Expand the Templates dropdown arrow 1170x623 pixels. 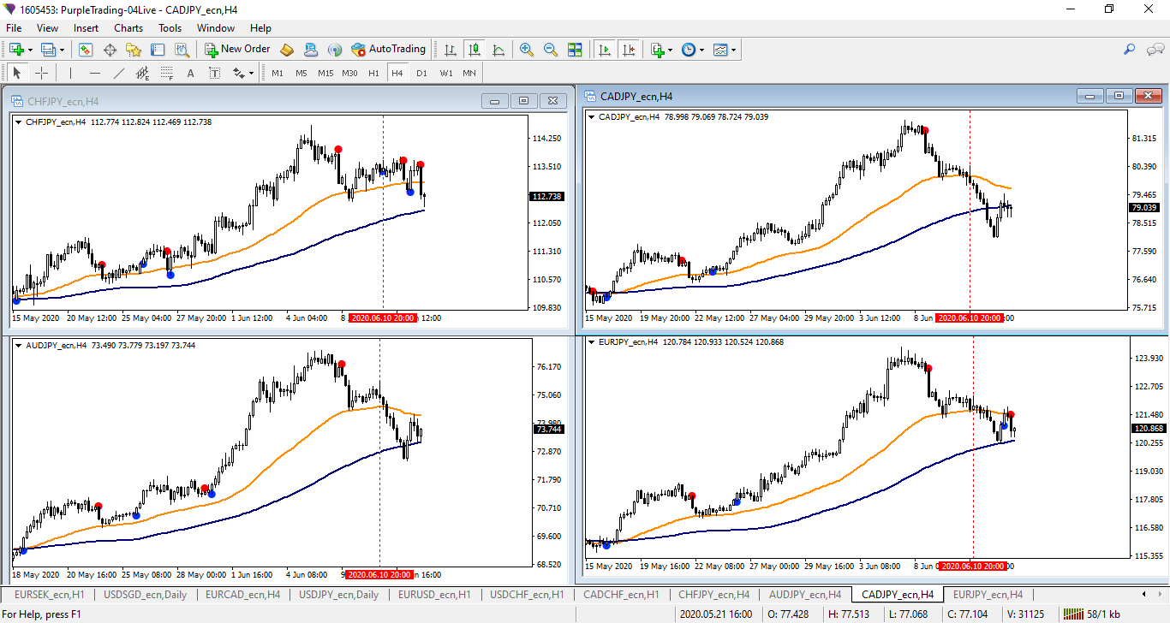point(733,50)
